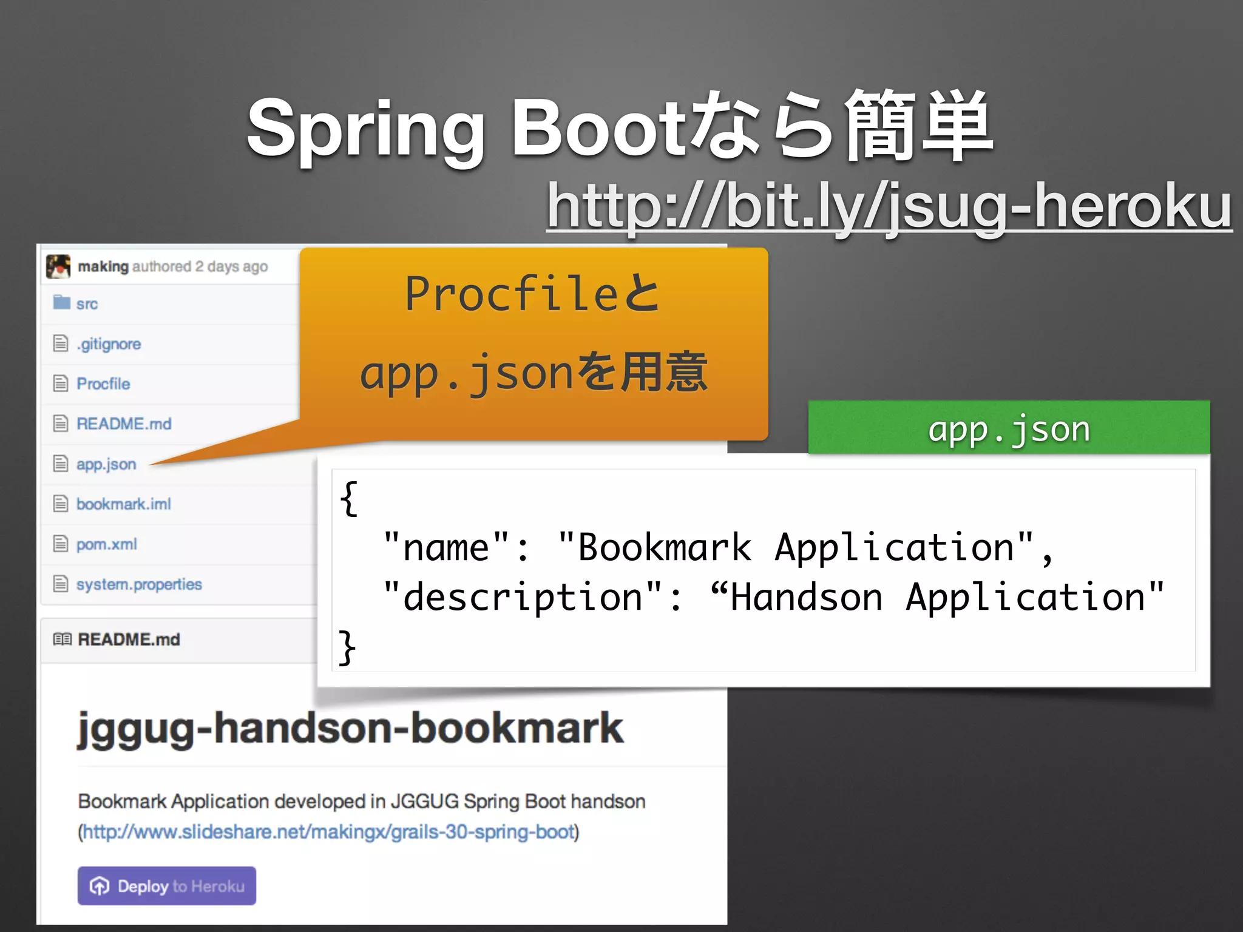Screen dimensions: 1243x932
Task: Click the Procfile と app.json callout
Action: click(534, 344)
